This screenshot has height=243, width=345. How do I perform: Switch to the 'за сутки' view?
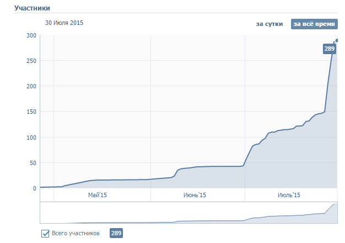pyautogui.click(x=269, y=24)
